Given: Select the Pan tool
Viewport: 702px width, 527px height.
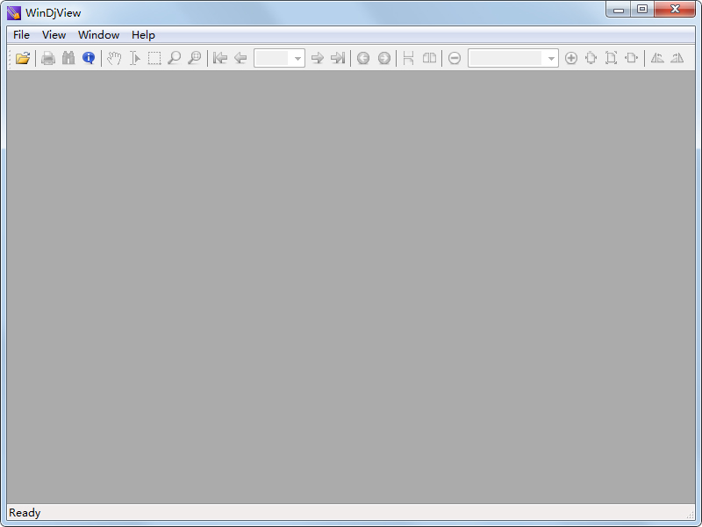Looking at the screenshot, I should pos(114,58).
